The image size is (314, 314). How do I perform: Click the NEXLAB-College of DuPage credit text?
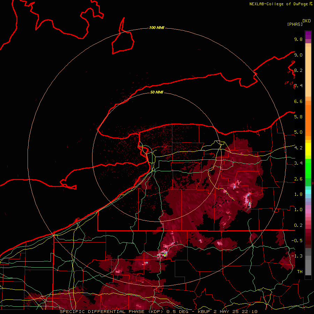point(278,4)
